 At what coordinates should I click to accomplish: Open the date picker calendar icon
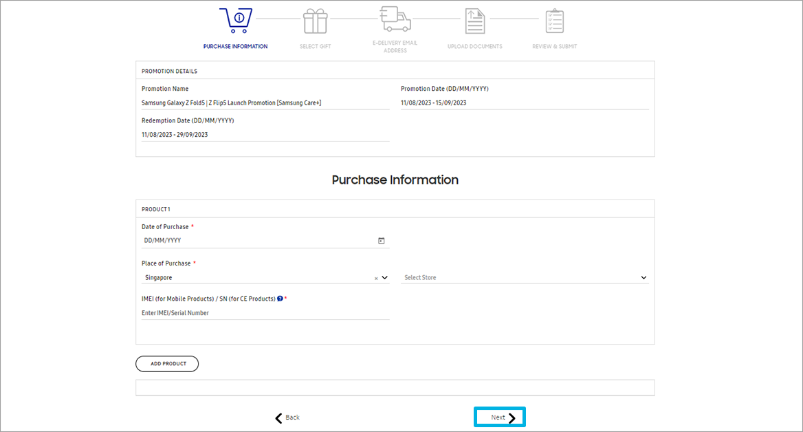click(x=382, y=239)
